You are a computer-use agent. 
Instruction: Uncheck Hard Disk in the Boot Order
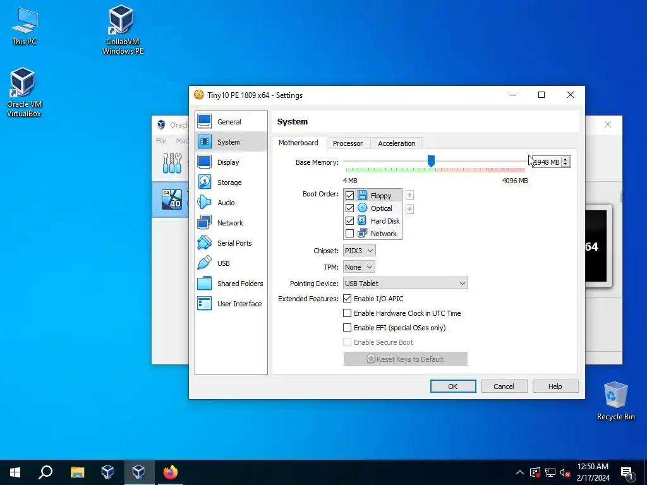click(x=349, y=220)
